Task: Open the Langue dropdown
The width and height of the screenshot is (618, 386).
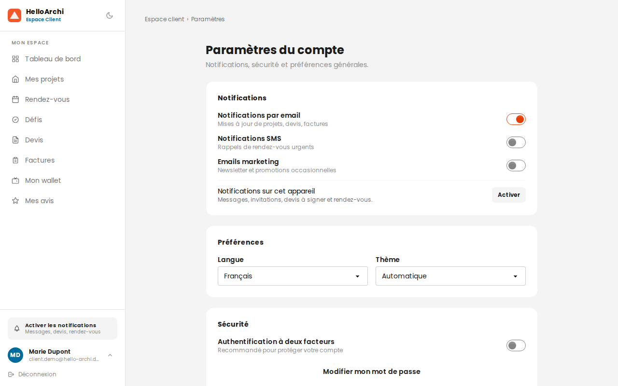Action: pos(293,276)
